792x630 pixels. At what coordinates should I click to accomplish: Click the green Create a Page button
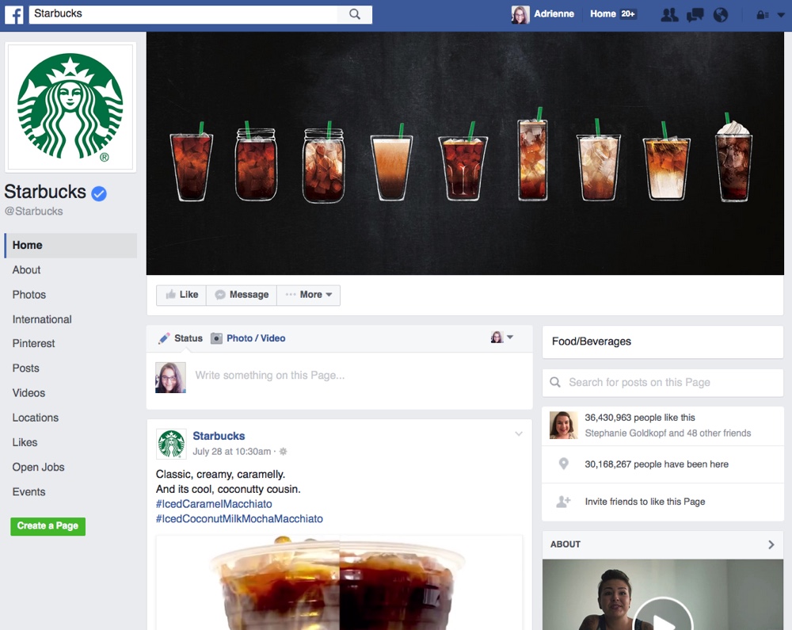pos(48,526)
